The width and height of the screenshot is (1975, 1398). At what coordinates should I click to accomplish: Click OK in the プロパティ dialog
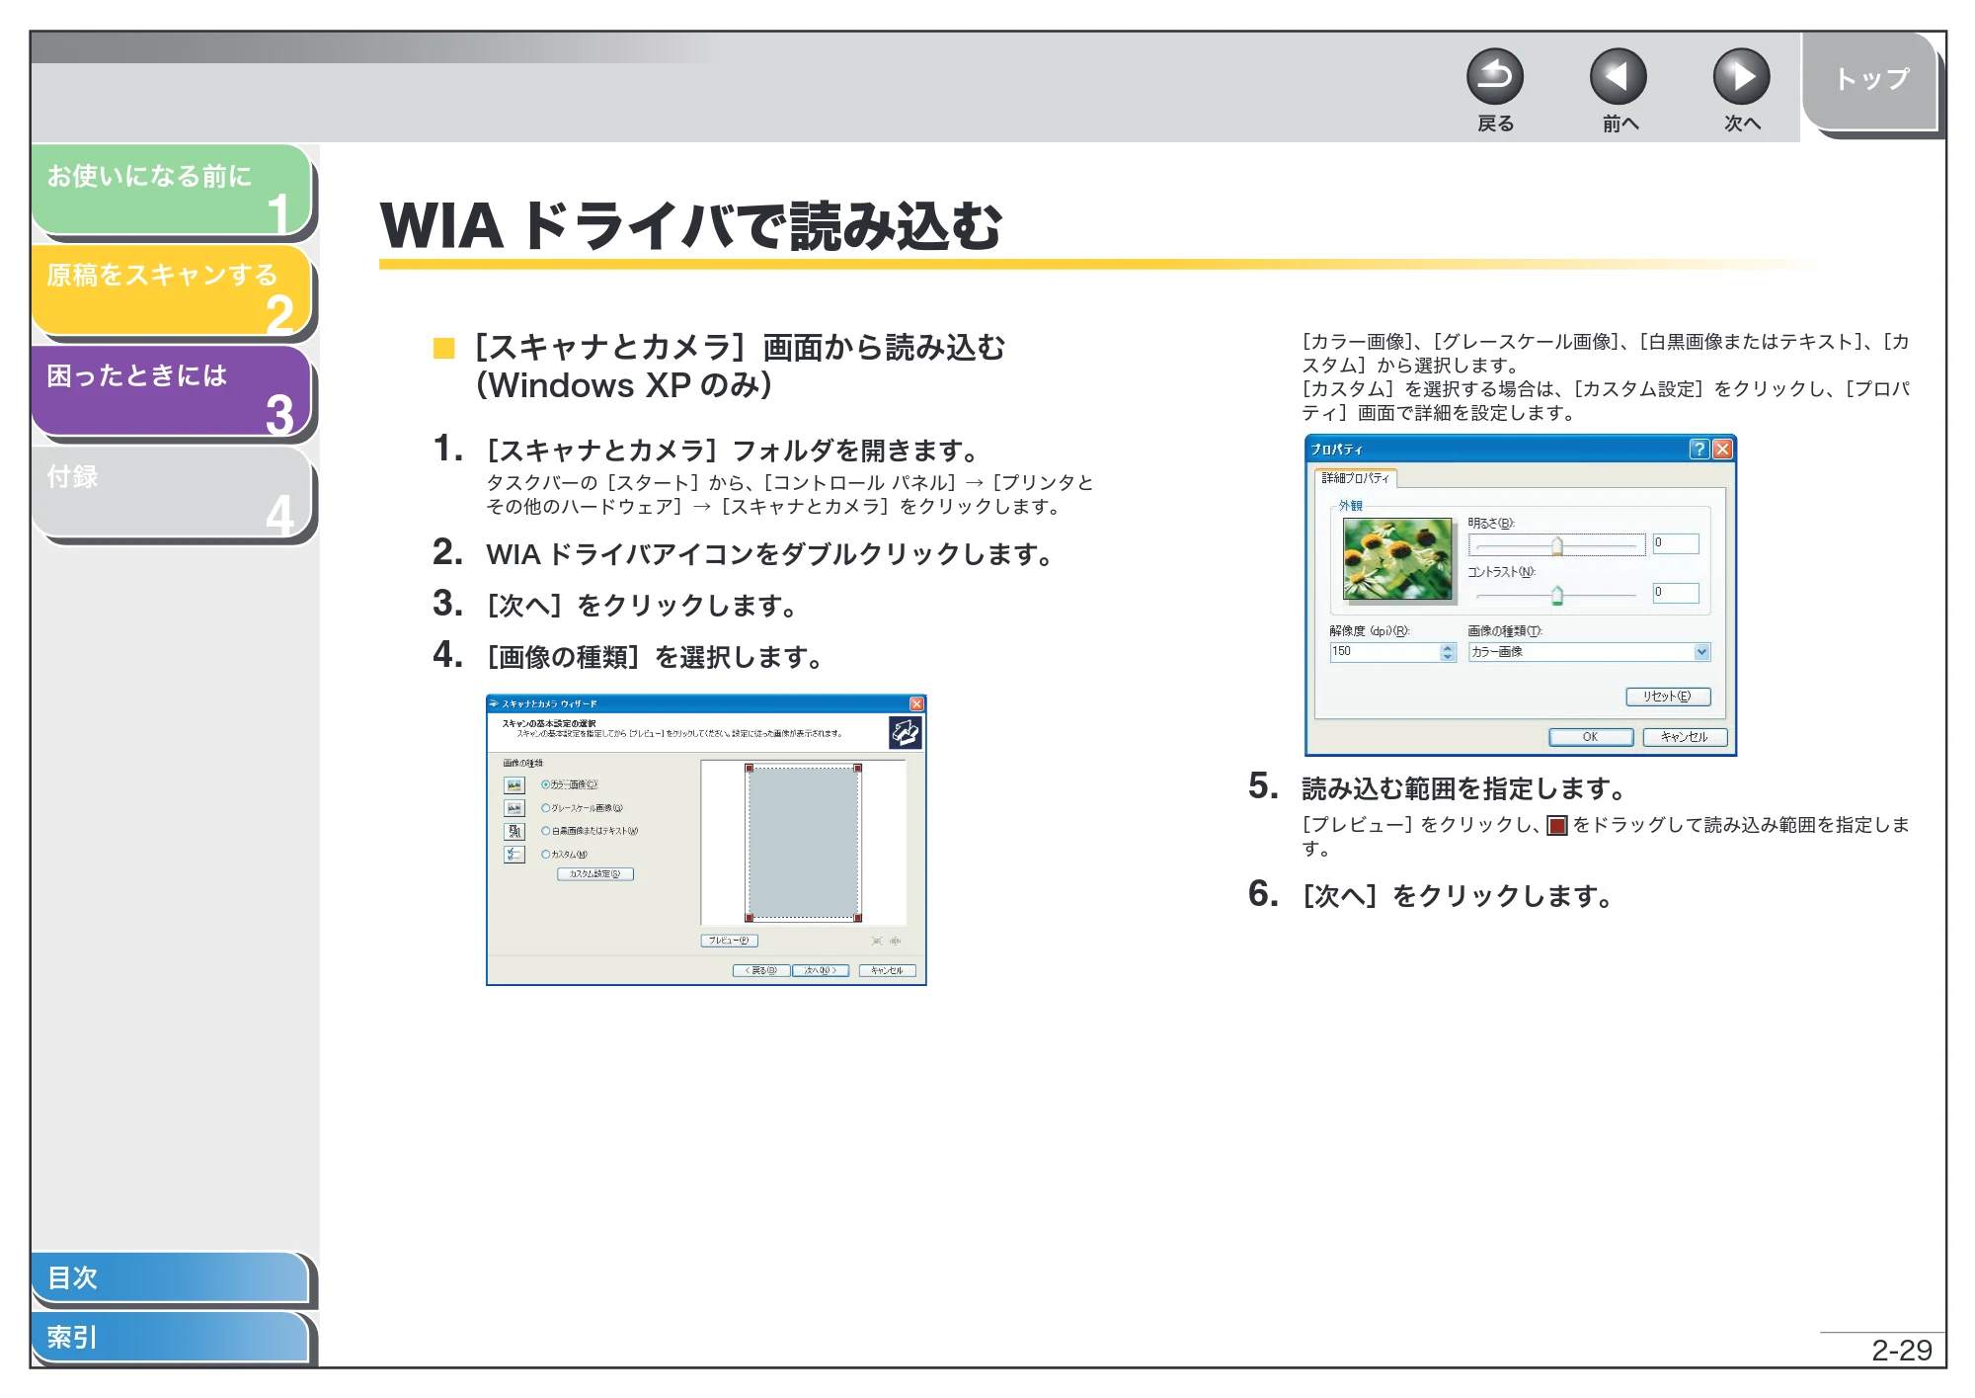pyautogui.click(x=1590, y=737)
